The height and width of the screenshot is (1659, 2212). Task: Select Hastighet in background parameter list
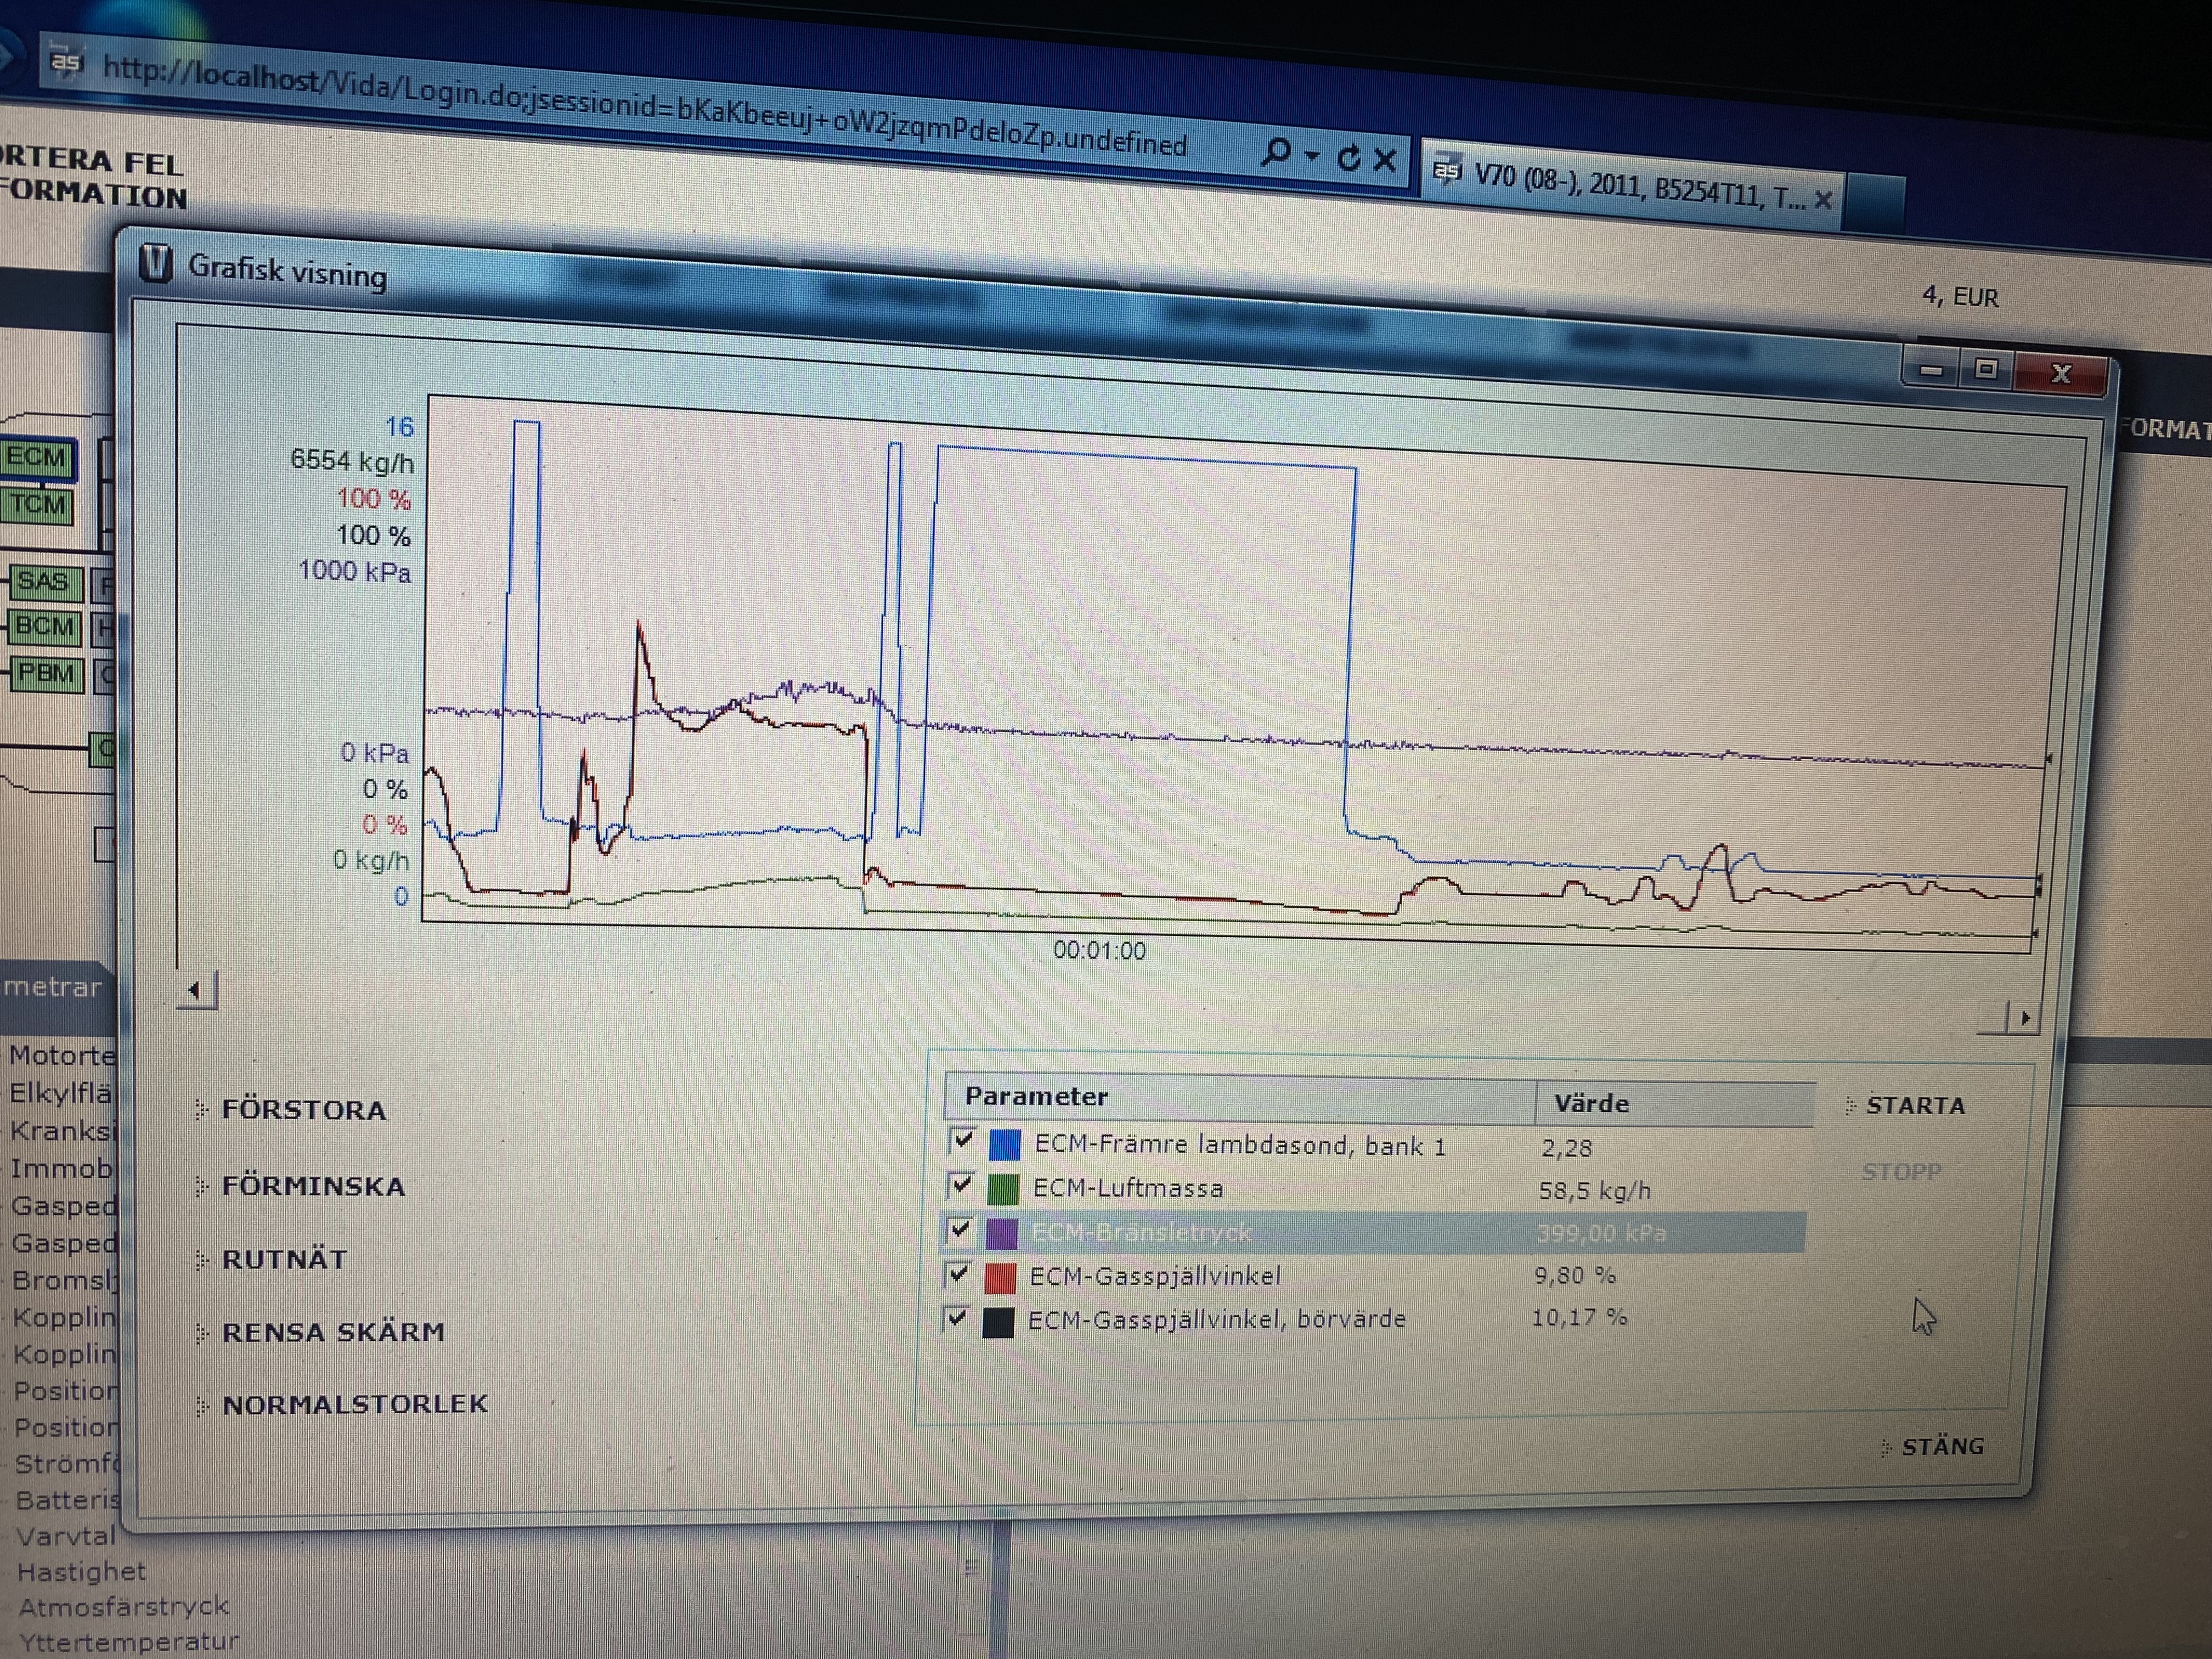point(81,1572)
